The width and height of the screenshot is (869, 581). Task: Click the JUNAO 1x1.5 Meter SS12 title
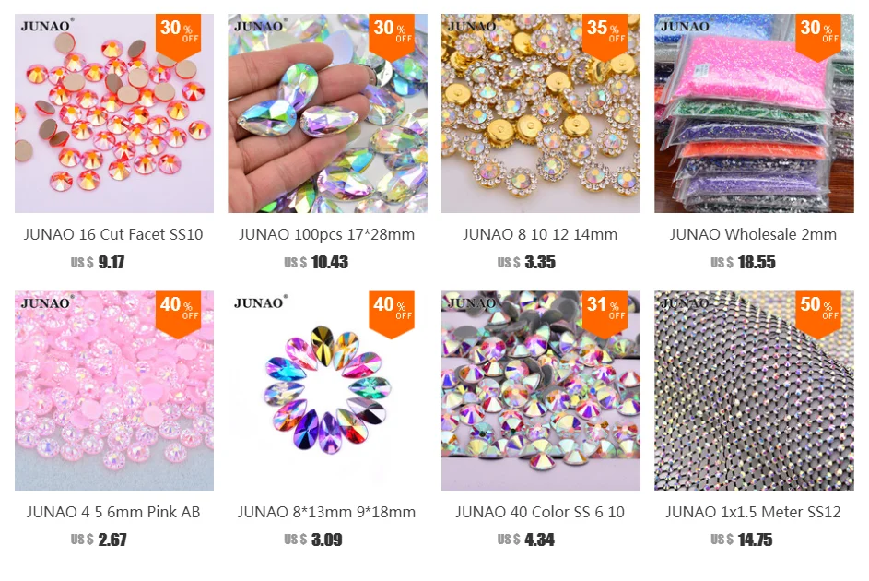(753, 512)
